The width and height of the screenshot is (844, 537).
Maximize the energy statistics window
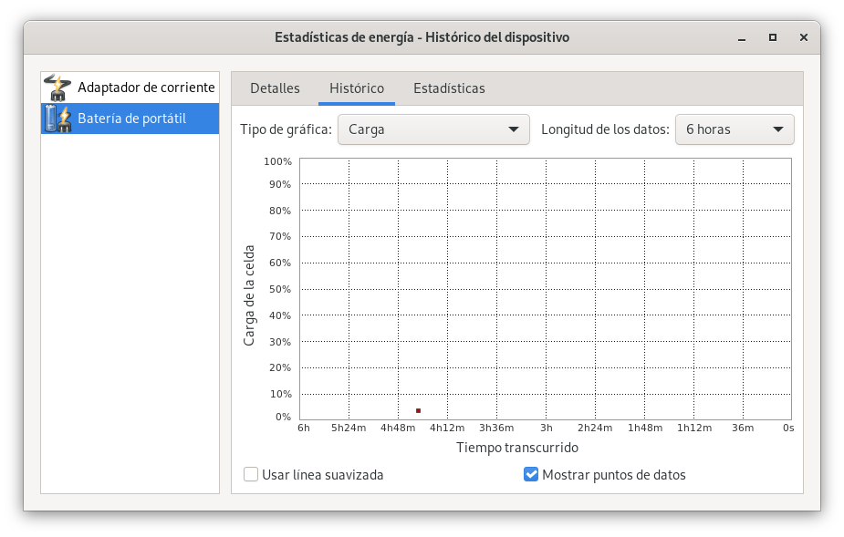(772, 37)
